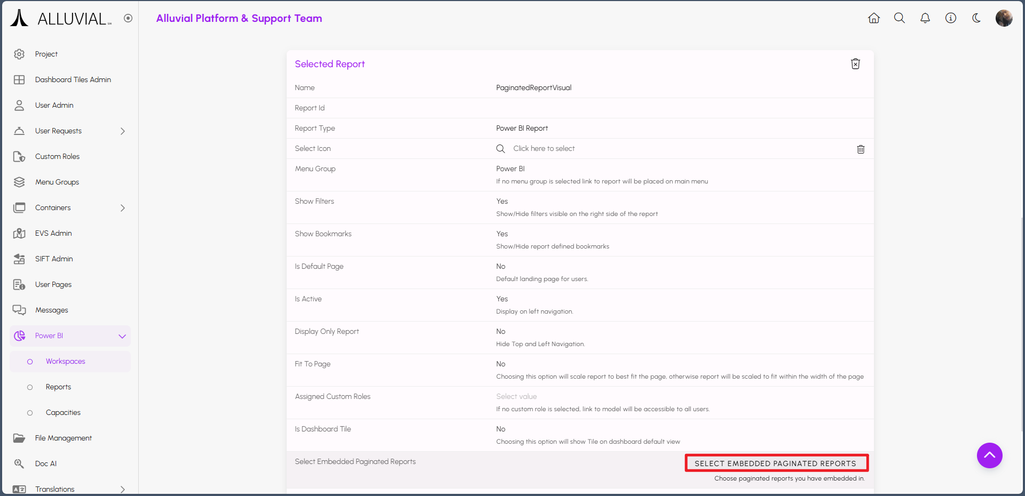Open notifications bell icon

pos(925,18)
